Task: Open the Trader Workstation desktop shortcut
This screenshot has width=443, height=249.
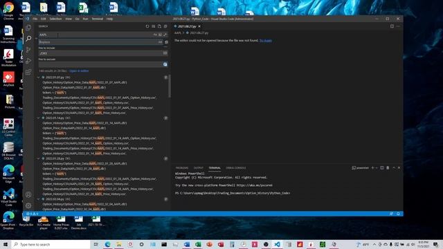Action: point(8,57)
